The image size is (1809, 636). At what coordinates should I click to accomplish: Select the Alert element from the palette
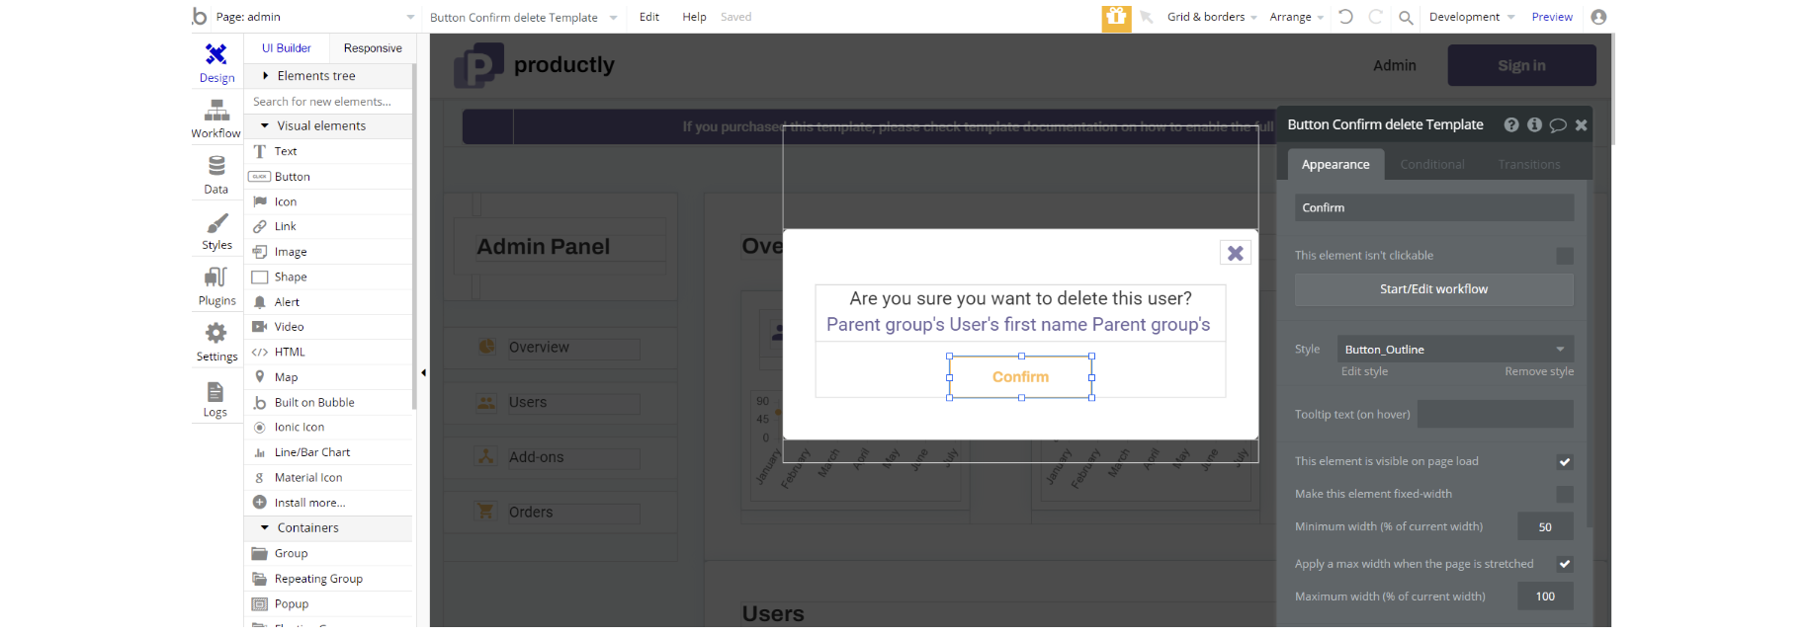click(x=328, y=302)
